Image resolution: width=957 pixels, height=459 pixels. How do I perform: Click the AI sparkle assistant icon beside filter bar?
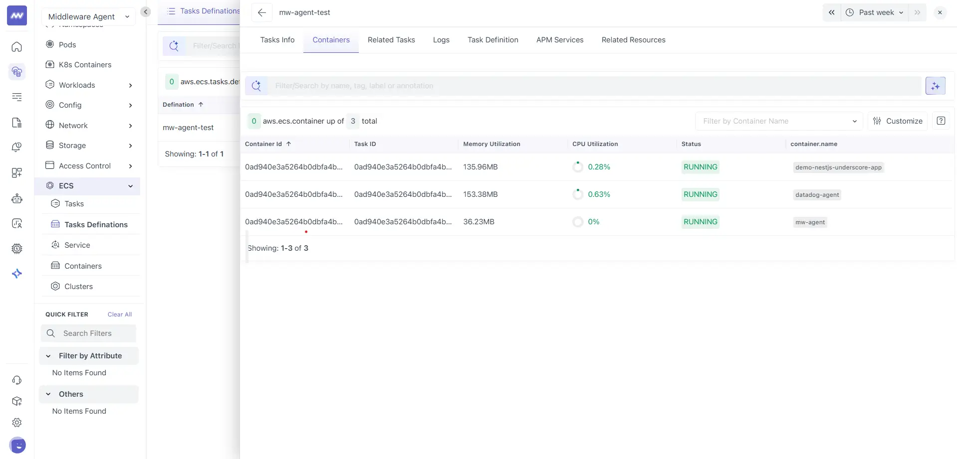[x=935, y=86]
